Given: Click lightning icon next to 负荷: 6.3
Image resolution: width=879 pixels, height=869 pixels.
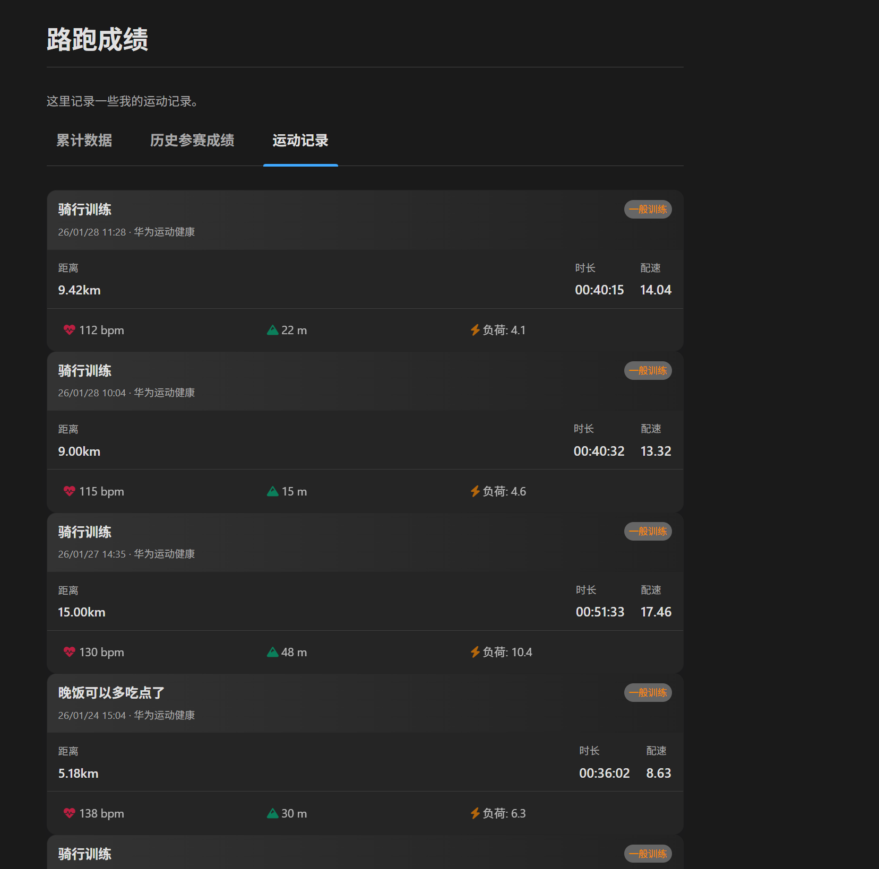Looking at the screenshot, I should (475, 813).
